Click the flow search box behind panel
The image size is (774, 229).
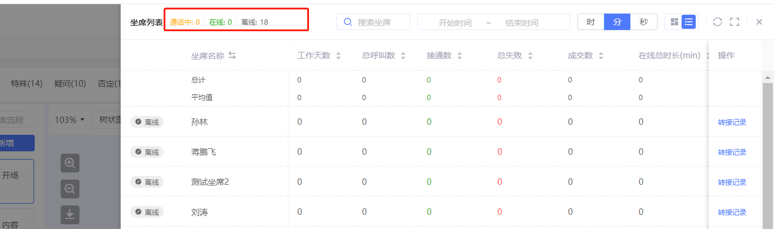pos(17,120)
